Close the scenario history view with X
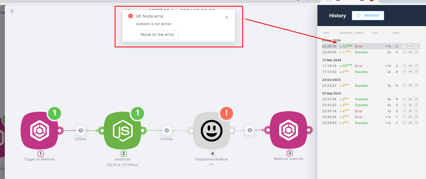Viewport: 426px width, 179px height. (x=12, y=11)
